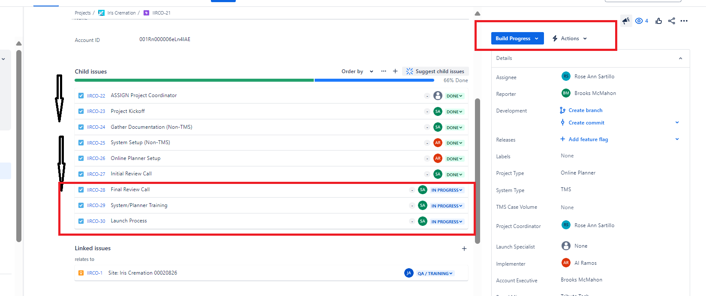Open the Actions dropdown

(570, 38)
